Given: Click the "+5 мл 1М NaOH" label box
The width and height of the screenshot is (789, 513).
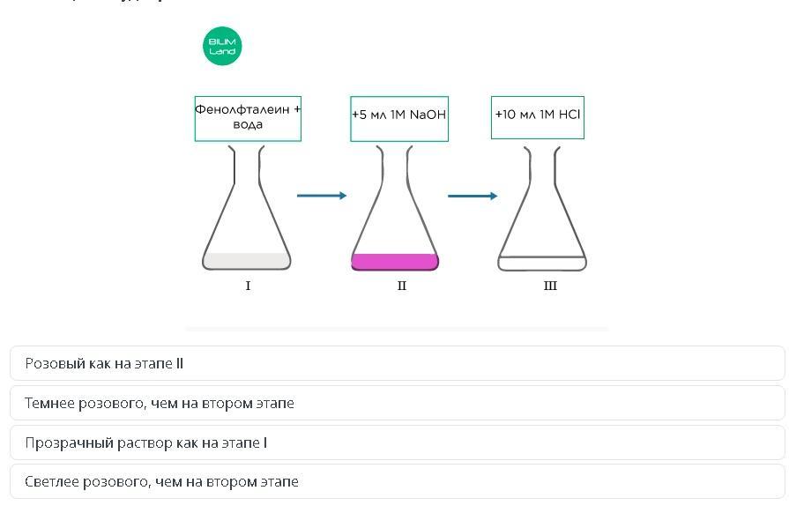Looking at the screenshot, I should point(399,118).
